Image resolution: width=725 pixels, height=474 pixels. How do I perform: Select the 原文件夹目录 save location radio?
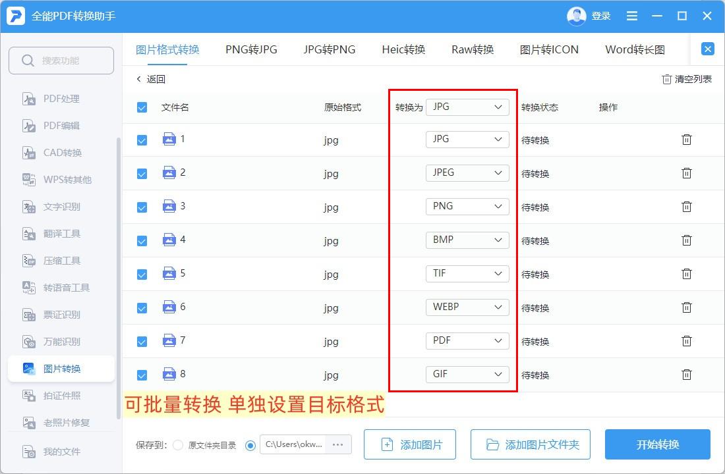(x=178, y=444)
